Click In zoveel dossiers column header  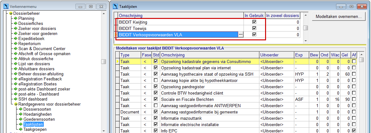283,16
